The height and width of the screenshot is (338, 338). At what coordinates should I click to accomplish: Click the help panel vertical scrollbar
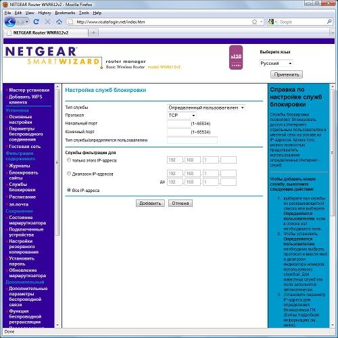[x=333, y=153]
